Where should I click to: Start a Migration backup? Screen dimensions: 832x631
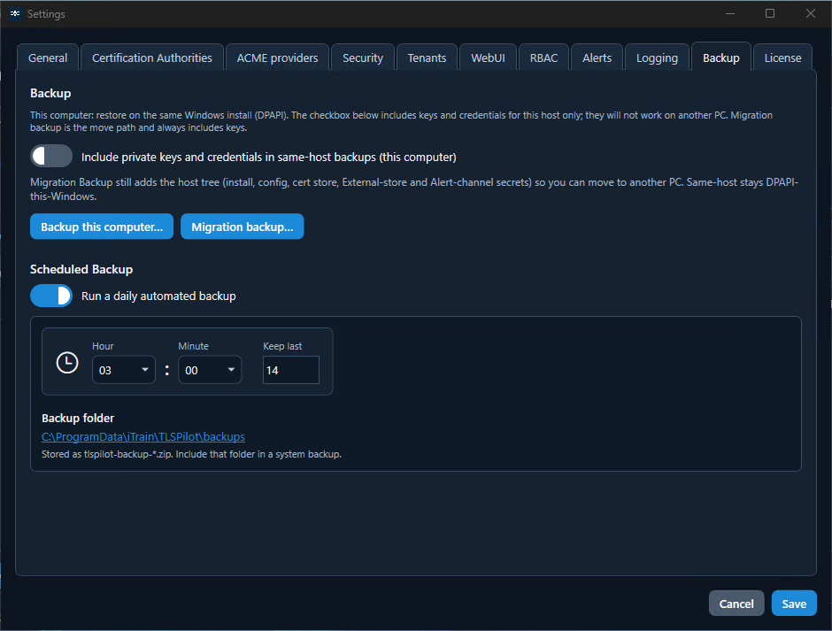point(243,227)
